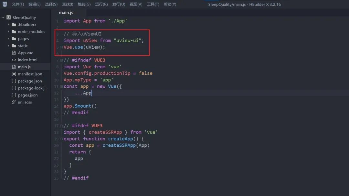
Task: Open the 文件(F) menu
Action: click(18, 4)
